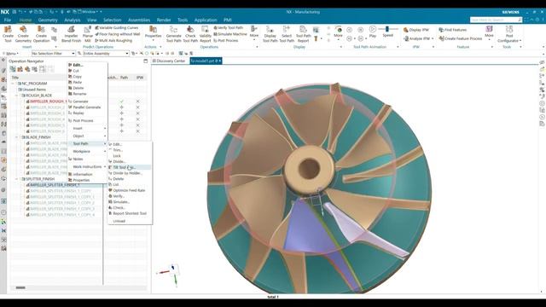Click the Path column header
This screenshot has width=546, height=307.
pos(124,78)
